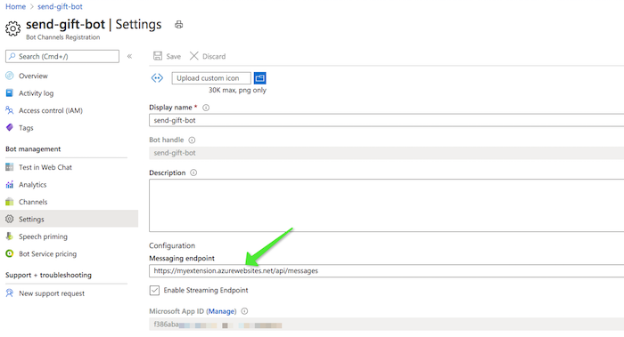624x337 pixels.
Task: Click the Microsoft App ID info icon
Action: (x=244, y=311)
